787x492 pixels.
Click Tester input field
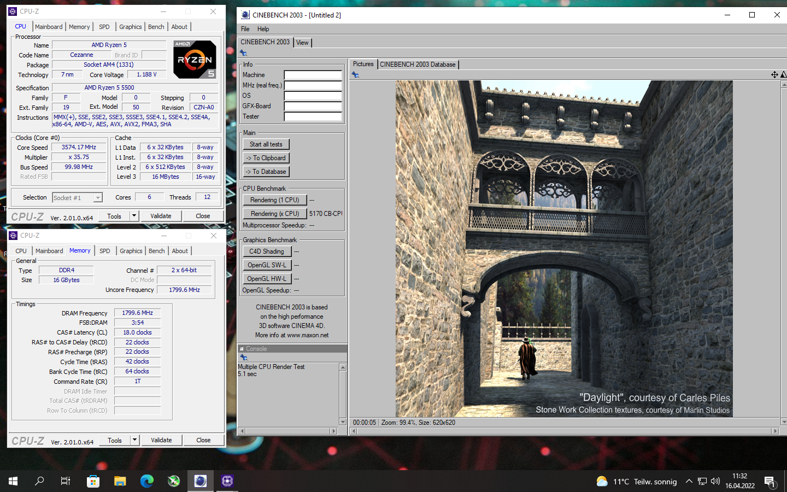click(x=313, y=116)
